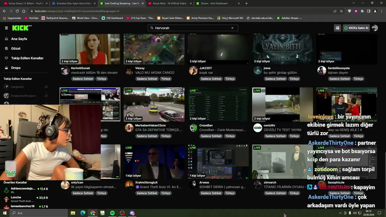
Task: Click the Arvexo channel avatar
Action: (193, 185)
